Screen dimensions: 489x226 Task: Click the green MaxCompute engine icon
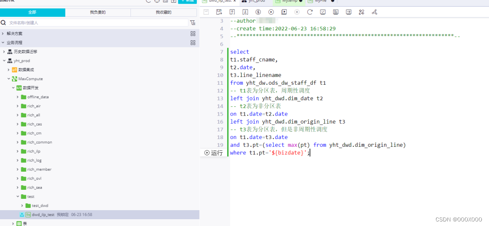14,79
